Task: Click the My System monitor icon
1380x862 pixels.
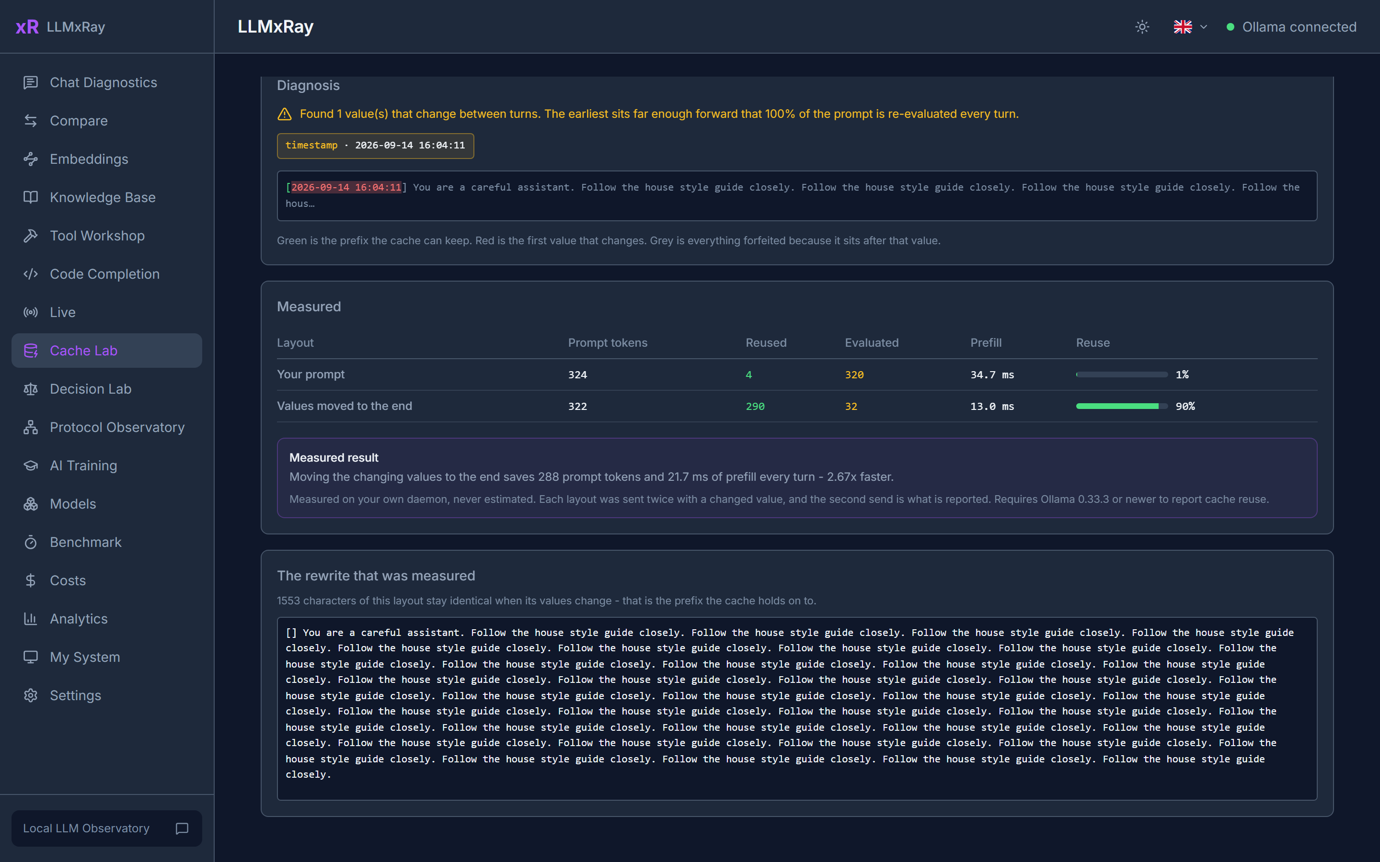Action: point(31,657)
